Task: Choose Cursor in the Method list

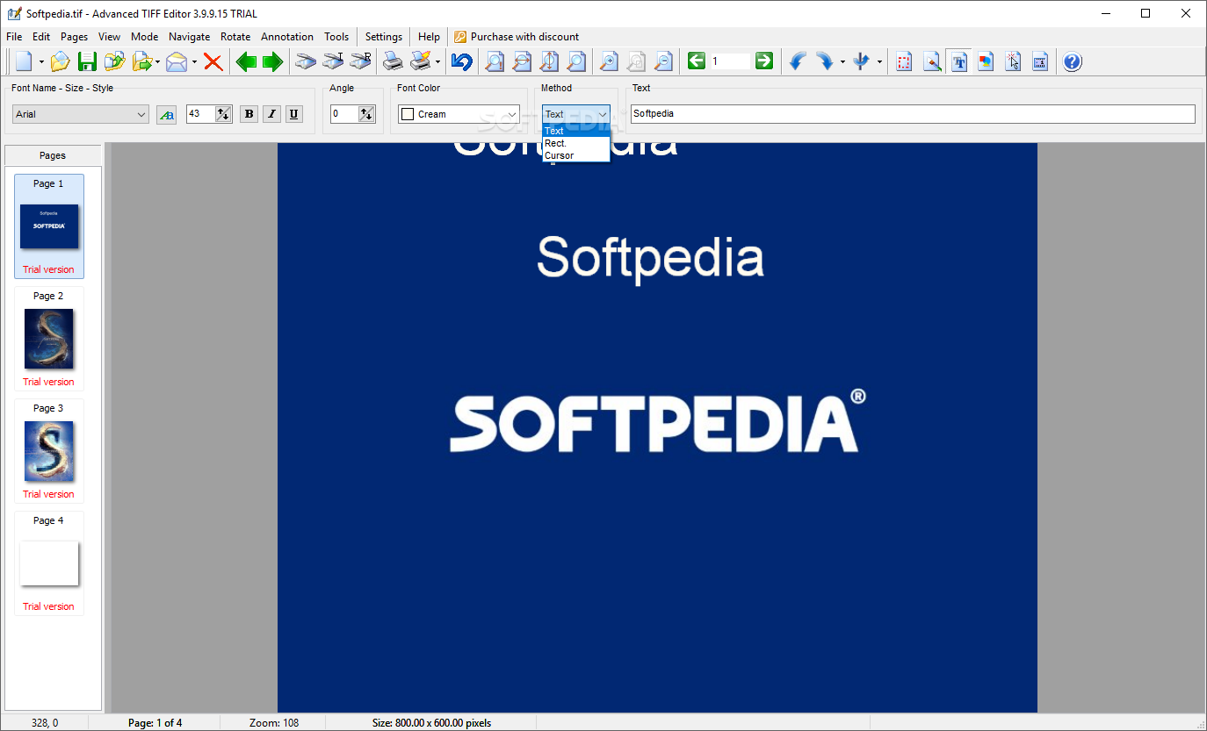Action: (575, 155)
